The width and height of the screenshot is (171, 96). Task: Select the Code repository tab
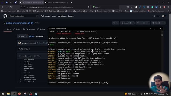8,29
